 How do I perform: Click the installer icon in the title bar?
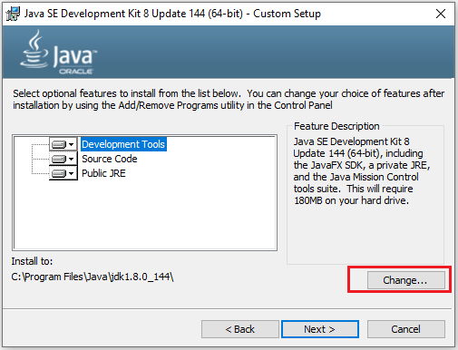click(x=13, y=14)
